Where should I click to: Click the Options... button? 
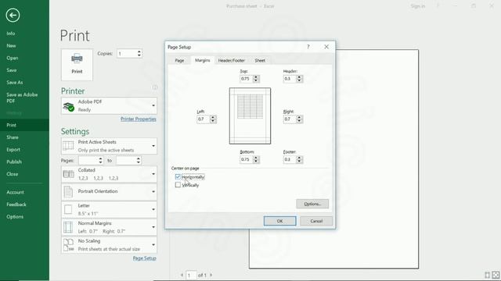coord(312,204)
